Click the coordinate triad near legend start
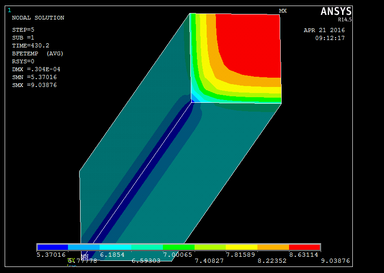 71,262
